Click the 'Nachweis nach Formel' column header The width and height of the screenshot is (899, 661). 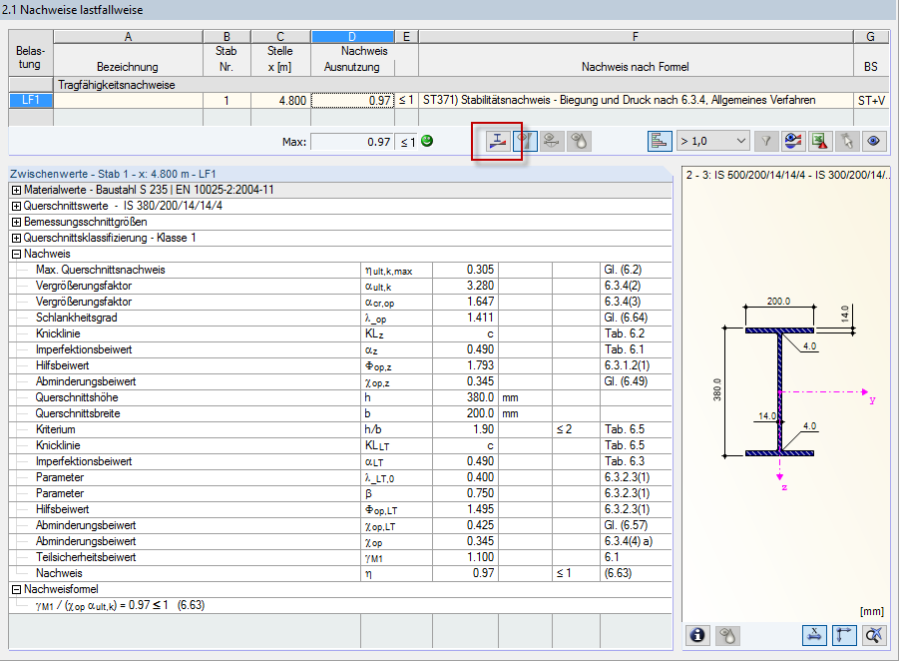point(636,67)
